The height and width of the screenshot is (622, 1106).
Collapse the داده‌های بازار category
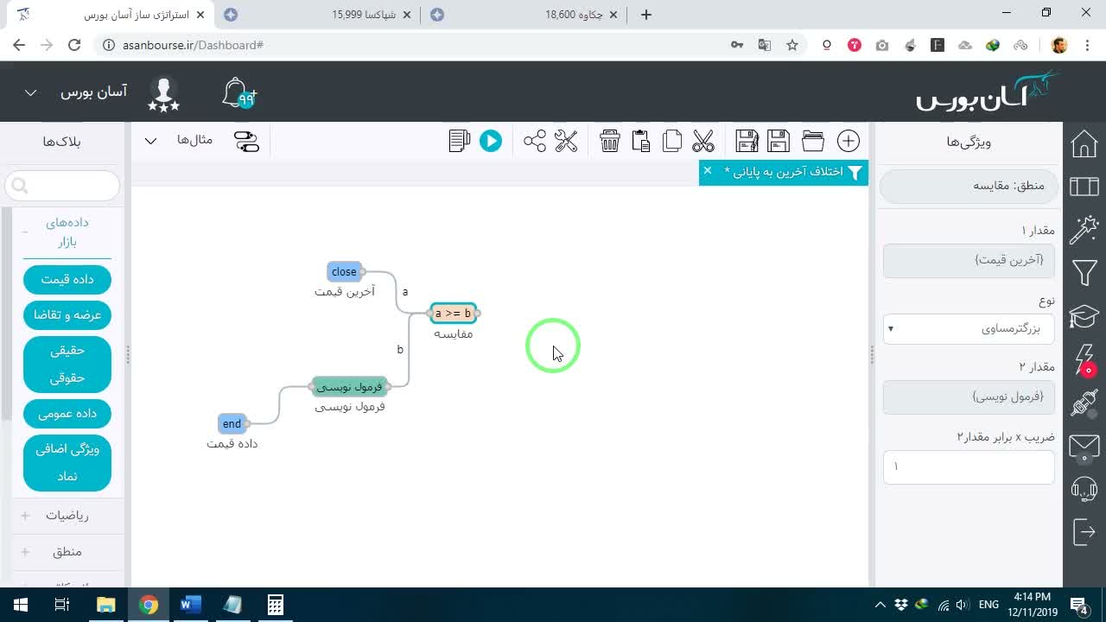point(25,232)
